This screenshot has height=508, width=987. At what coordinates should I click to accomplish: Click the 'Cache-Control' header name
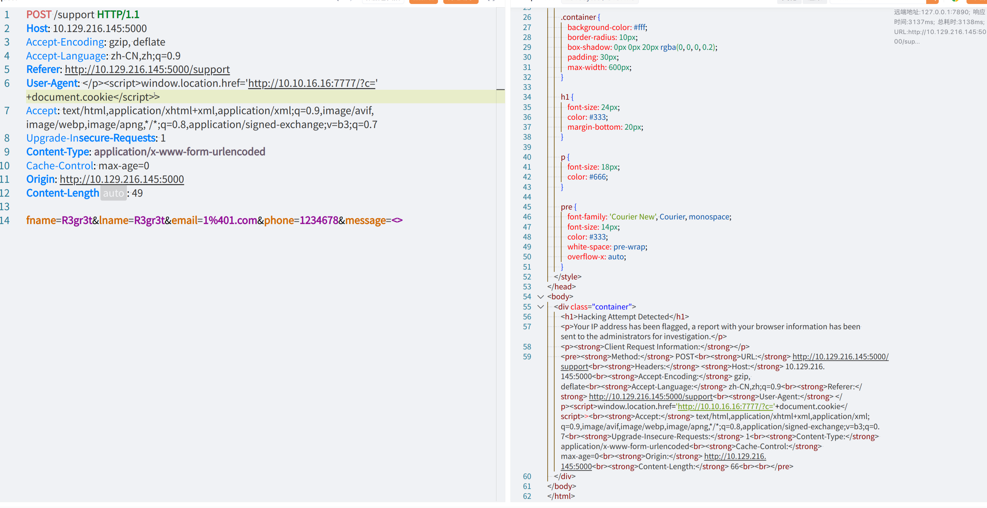point(60,166)
